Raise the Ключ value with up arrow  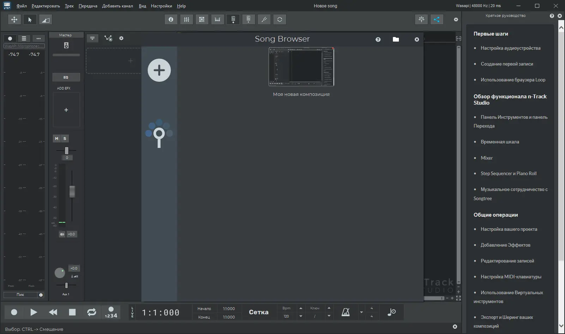tap(329, 308)
